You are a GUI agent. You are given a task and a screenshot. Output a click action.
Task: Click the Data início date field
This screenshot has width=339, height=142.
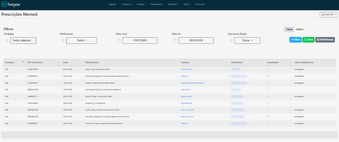pos(140,40)
